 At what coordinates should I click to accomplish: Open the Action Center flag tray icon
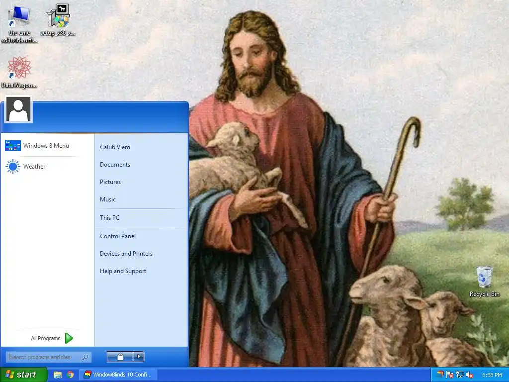tap(449, 375)
